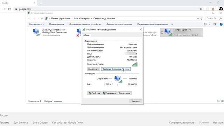Click Сеть и Интернет breadcrumb
Image resolution: width=224 pixels, height=126 pixels.
[82, 19]
